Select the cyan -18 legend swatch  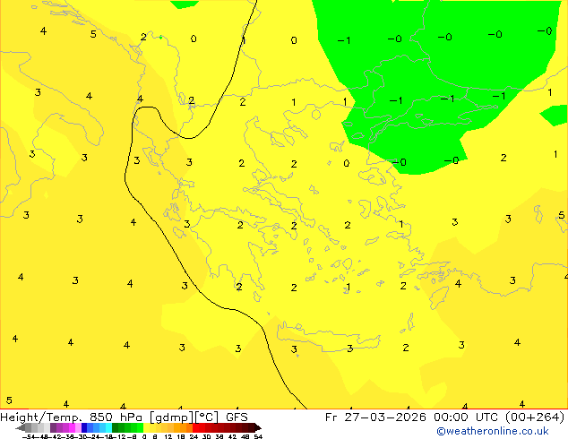coord(108,427)
